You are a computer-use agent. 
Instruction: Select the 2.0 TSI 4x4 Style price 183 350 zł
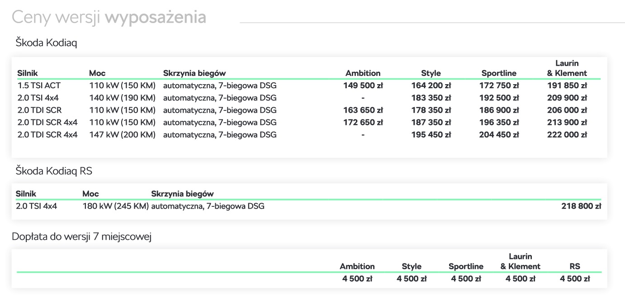(x=431, y=98)
